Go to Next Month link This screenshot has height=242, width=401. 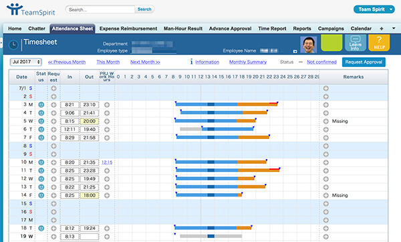click(x=145, y=62)
